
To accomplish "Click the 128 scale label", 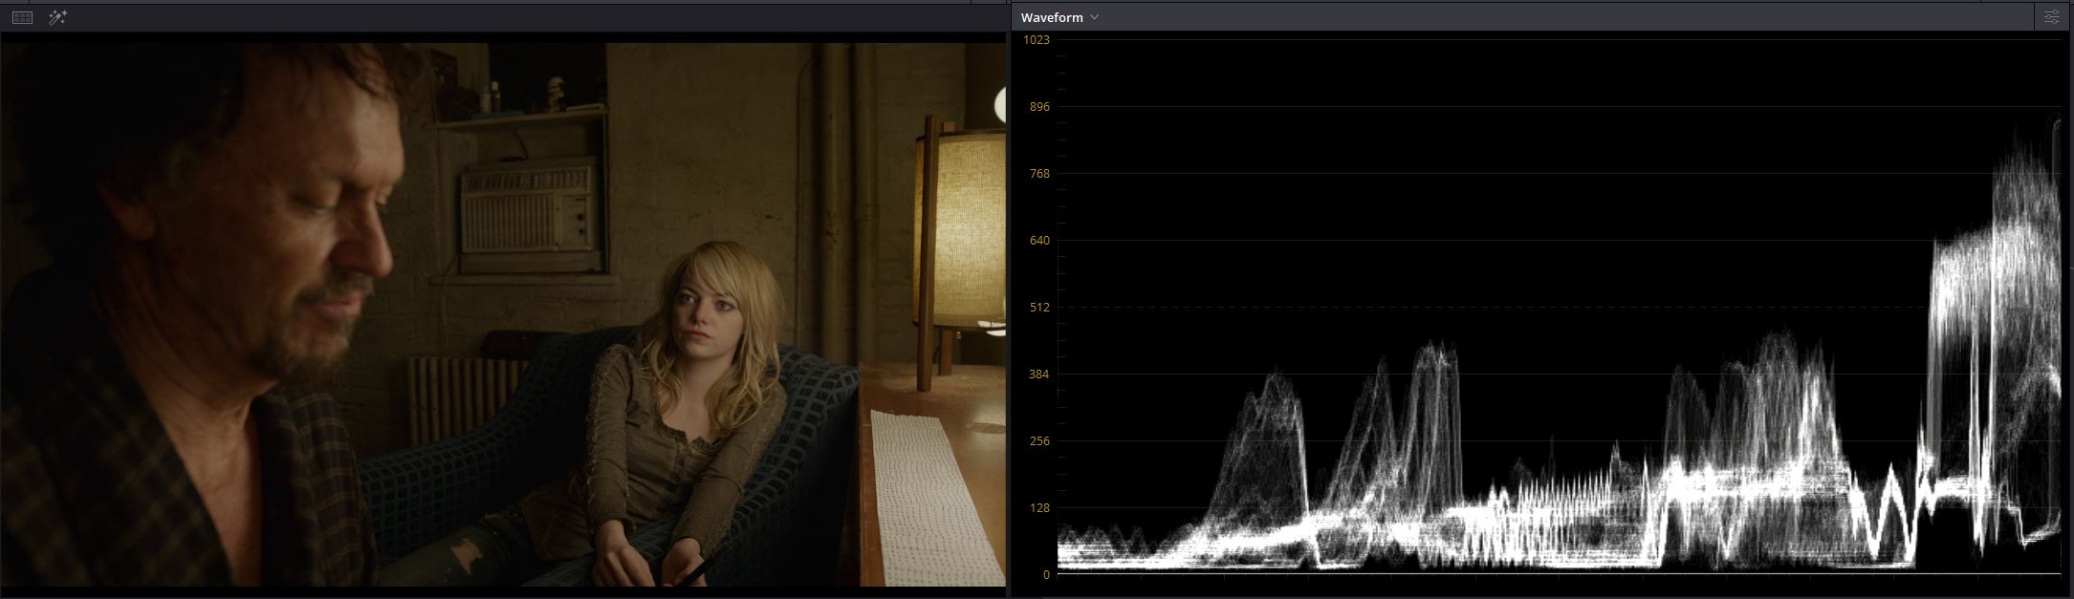I will click(x=1039, y=507).
